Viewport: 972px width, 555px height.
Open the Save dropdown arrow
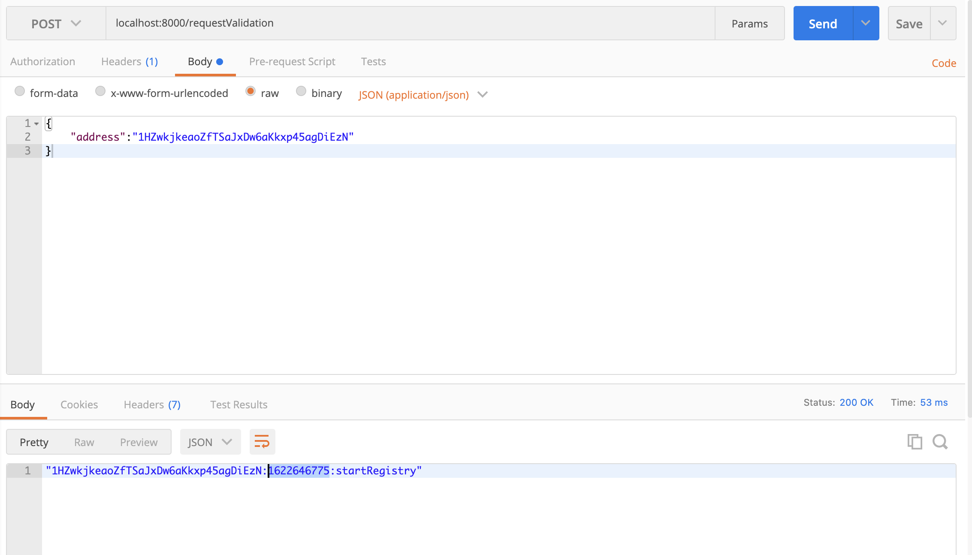(x=942, y=24)
